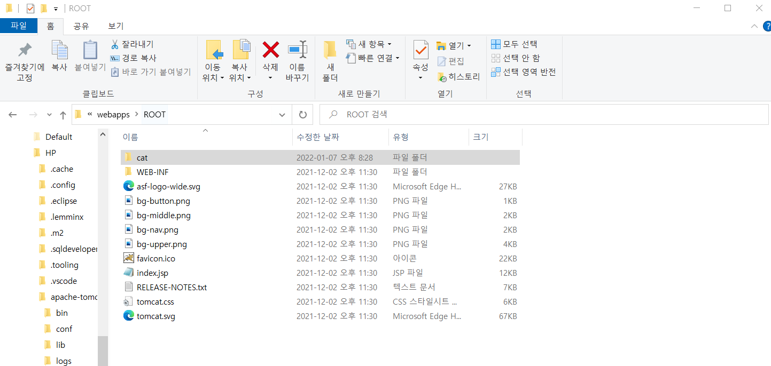Open the File (파일) tab

19,26
